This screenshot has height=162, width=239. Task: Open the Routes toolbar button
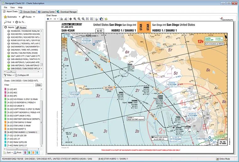pos(27,17)
